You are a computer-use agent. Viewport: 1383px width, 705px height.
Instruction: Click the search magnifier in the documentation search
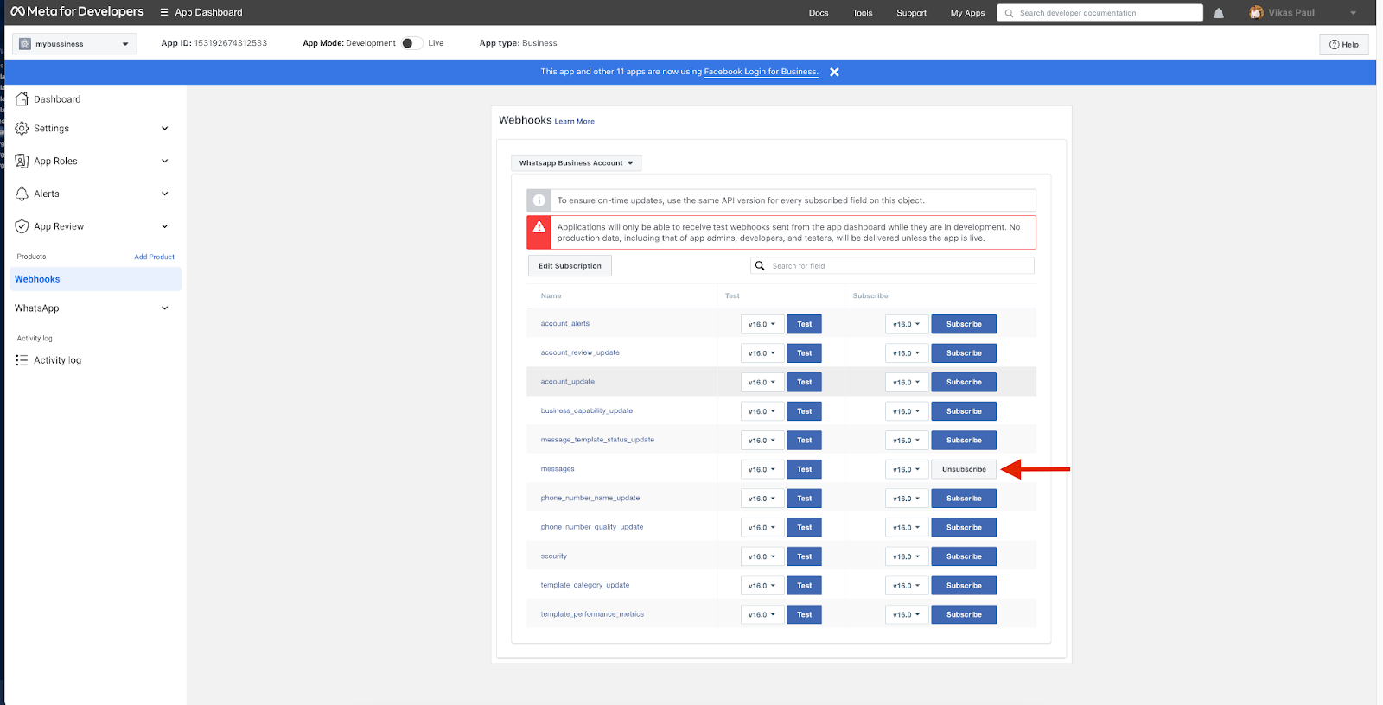coord(1009,13)
